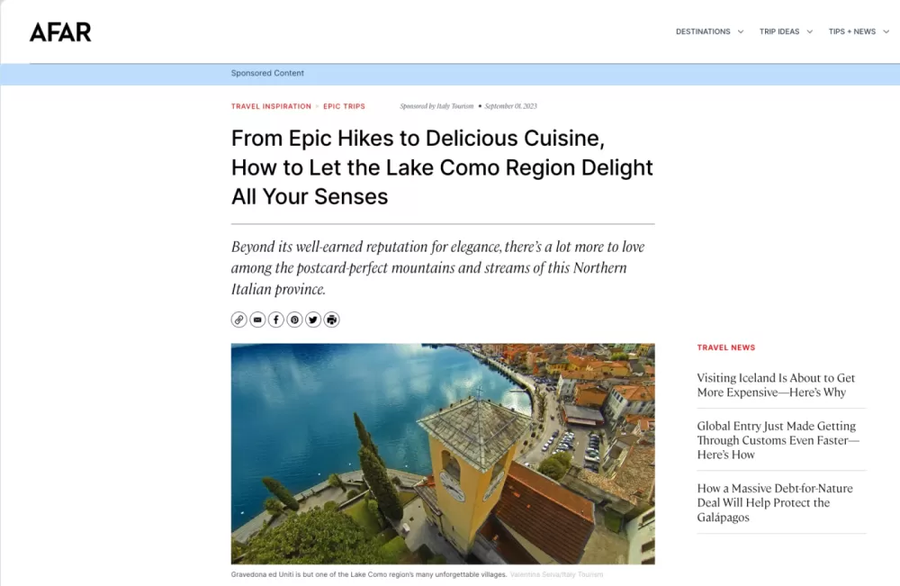900x586 pixels.
Task: Read the Visiting Iceland expensive article
Action: coord(776,385)
